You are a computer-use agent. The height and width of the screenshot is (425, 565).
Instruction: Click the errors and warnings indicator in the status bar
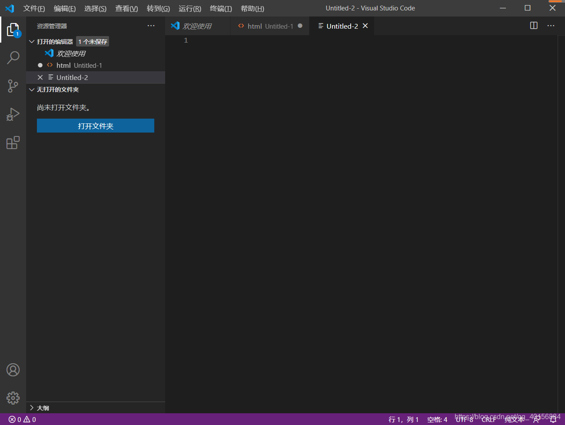[x=22, y=419]
